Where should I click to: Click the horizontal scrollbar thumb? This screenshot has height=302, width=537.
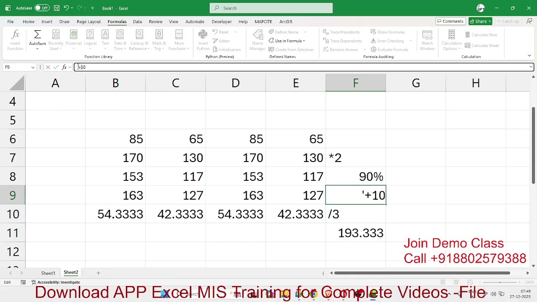pyautogui.click(x=422, y=273)
